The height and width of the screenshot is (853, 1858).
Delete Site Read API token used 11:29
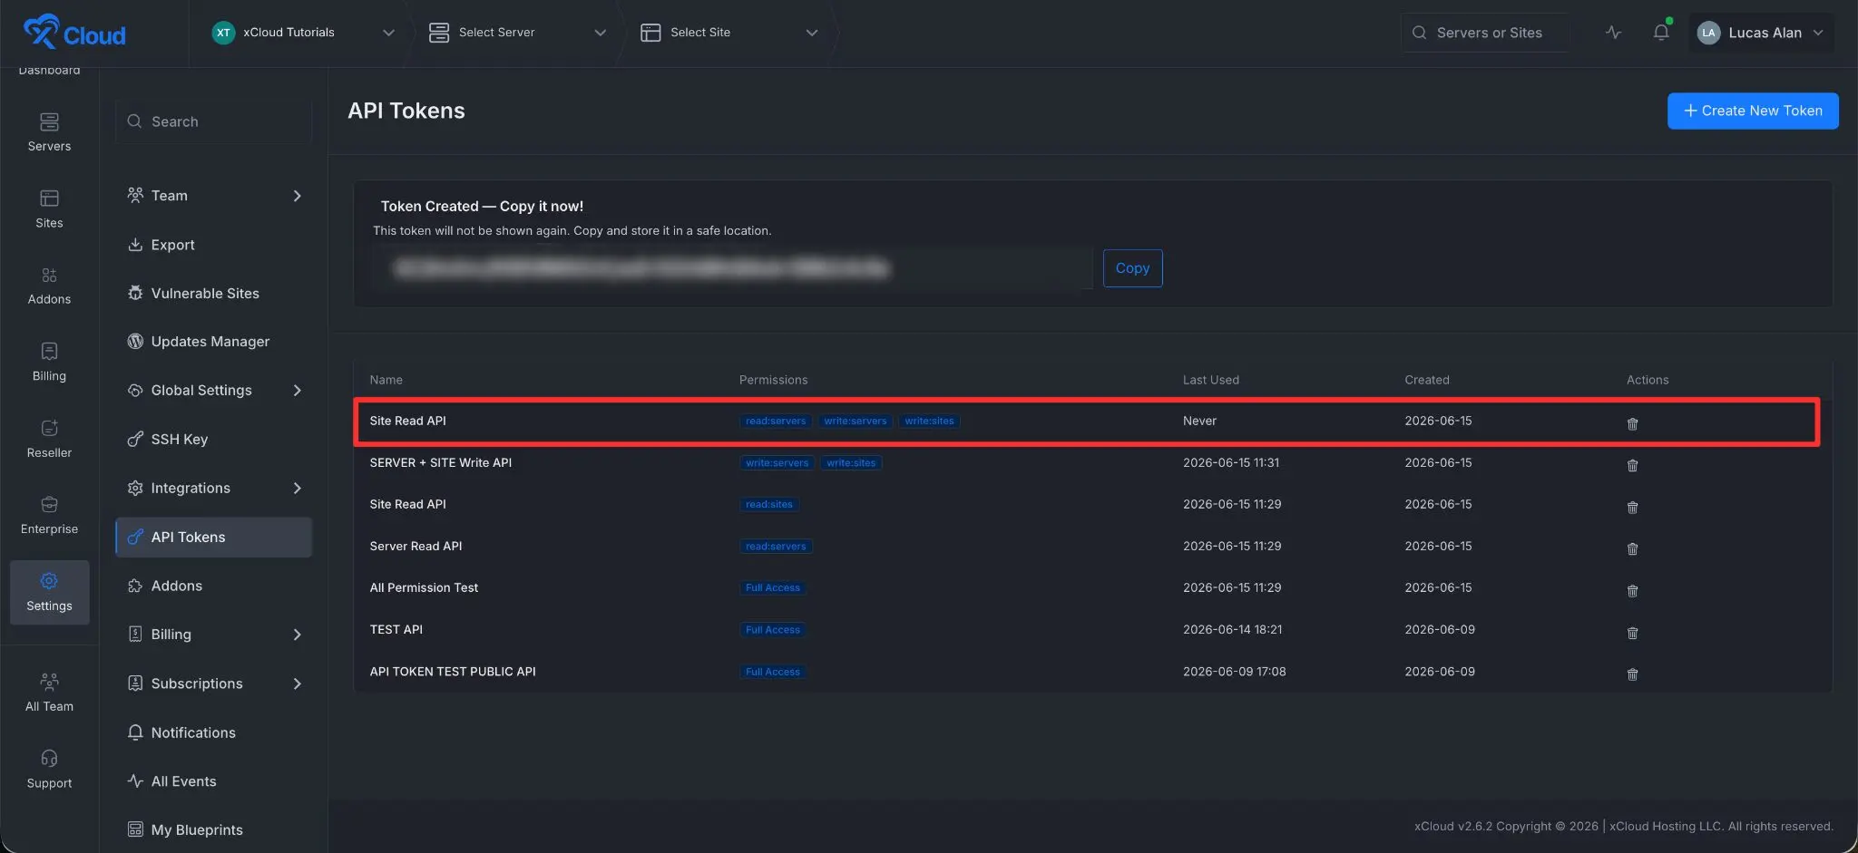(x=1632, y=507)
